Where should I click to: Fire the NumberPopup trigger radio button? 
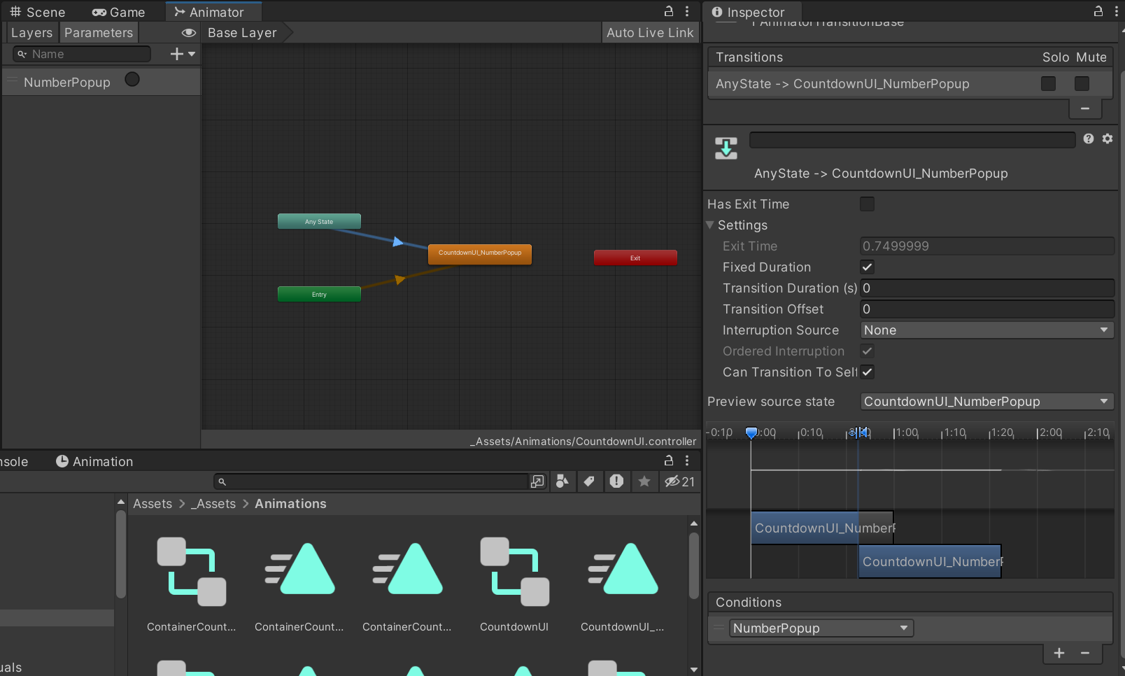pos(132,80)
